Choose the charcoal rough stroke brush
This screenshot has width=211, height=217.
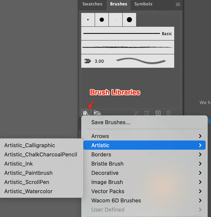(x=128, y=47)
